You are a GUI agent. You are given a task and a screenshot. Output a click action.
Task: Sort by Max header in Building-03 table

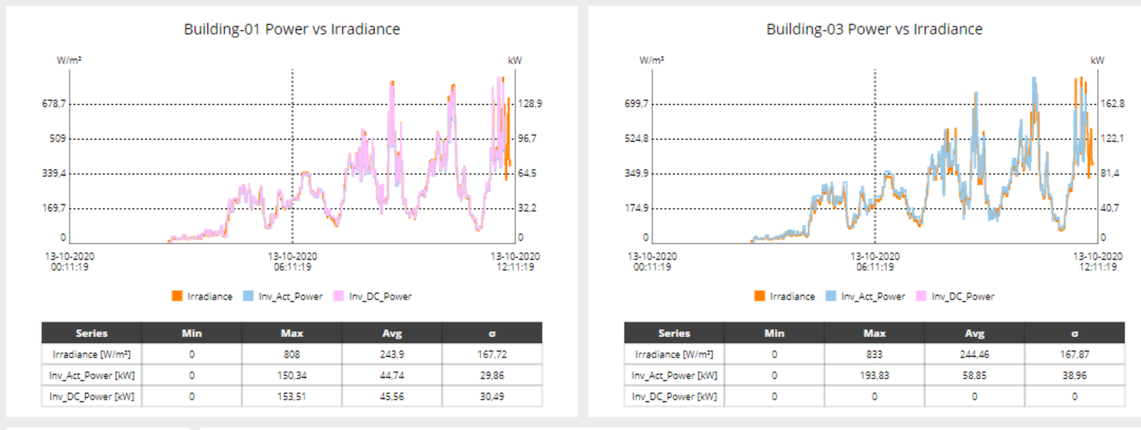point(875,333)
